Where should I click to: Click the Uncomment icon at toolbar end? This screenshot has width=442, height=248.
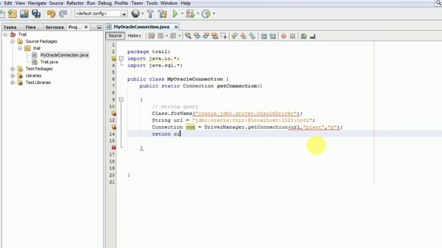click(313, 36)
